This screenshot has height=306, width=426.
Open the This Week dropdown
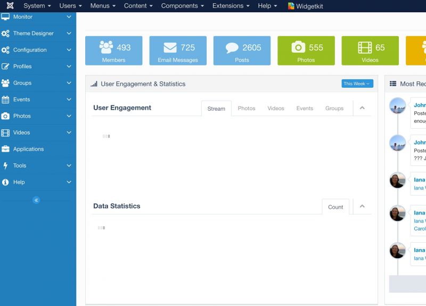(x=357, y=84)
